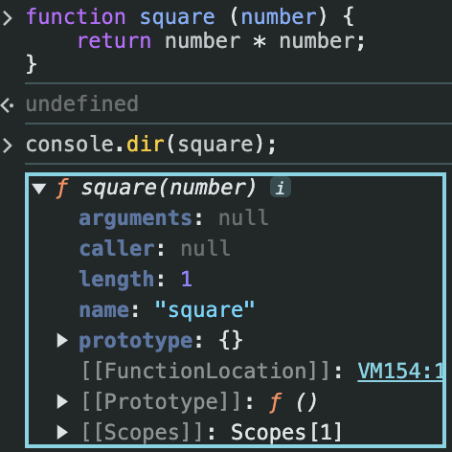Click the console.dir(square); command line
The width and height of the screenshot is (452, 452).
pyautogui.click(x=150, y=145)
